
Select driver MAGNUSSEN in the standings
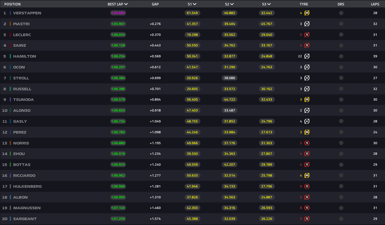click(x=26, y=208)
